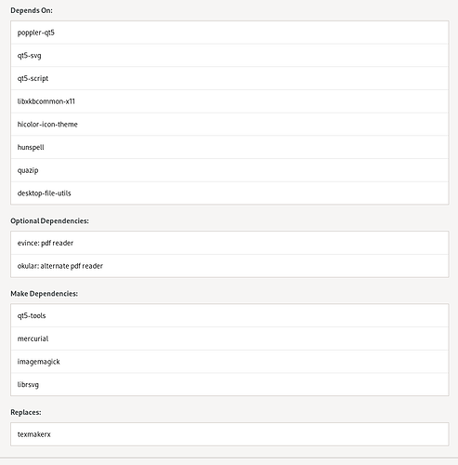Click the Optional Dependencies heading

coord(49,221)
